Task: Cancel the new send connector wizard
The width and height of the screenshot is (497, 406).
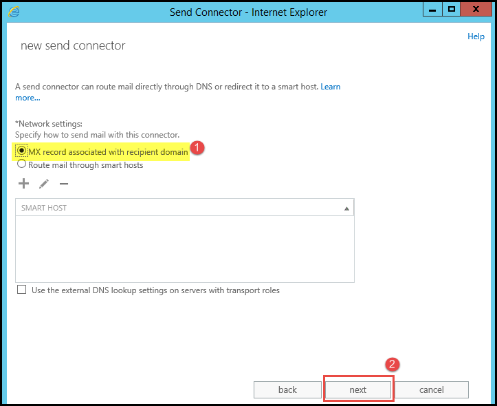Action: click(x=432, y=389)
